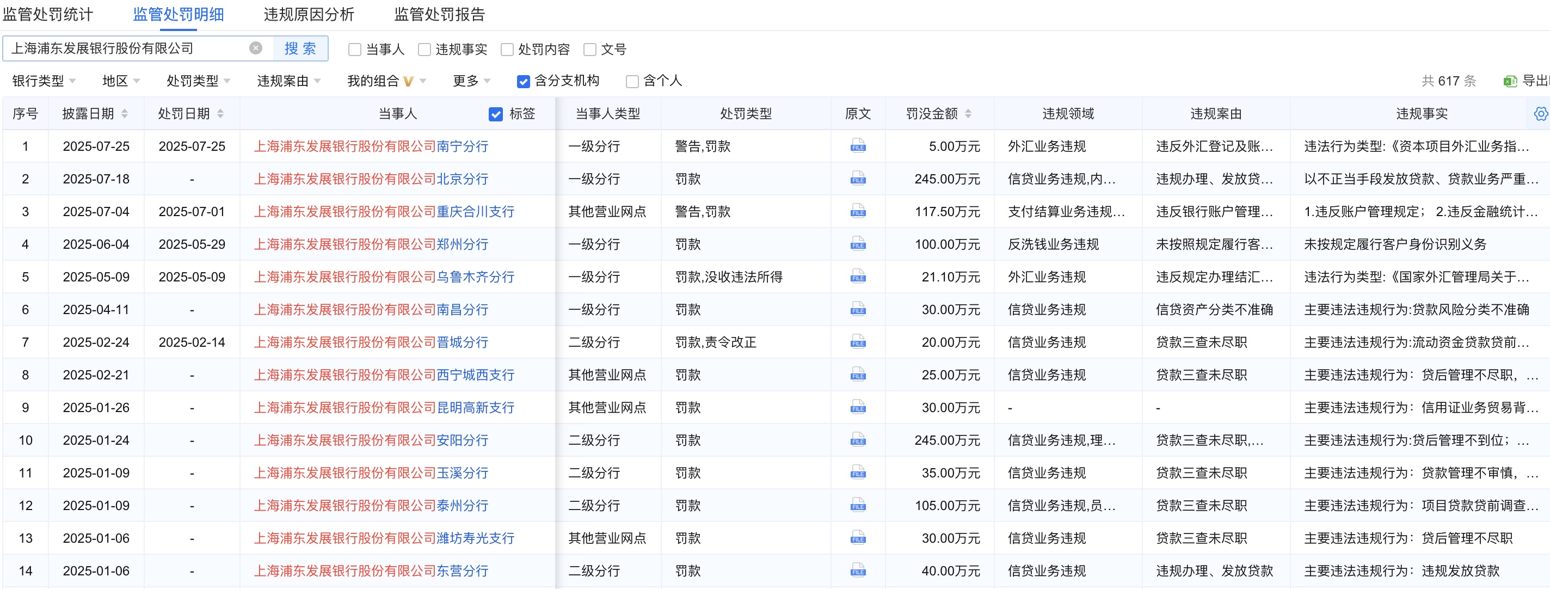Sort by 披露日期 column arrows

pos(125,114)
